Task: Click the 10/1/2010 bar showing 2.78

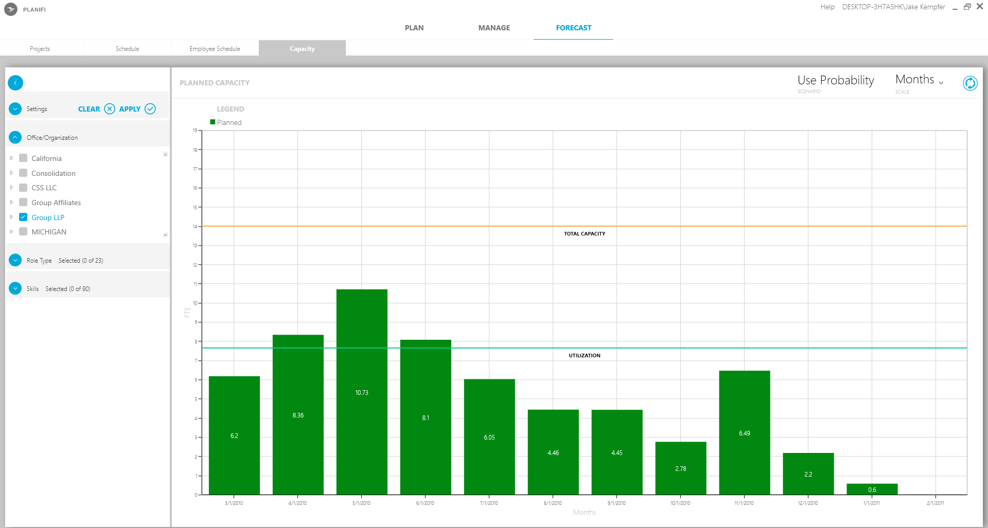Action: point(681,468)
